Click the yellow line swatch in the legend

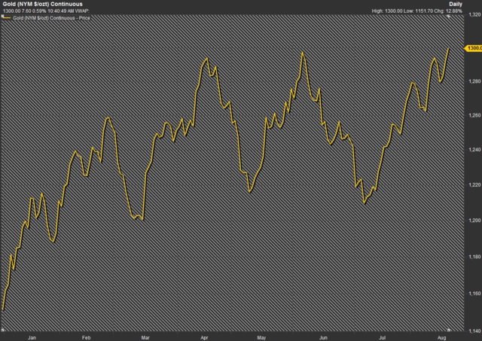click(x=7, y=18)
